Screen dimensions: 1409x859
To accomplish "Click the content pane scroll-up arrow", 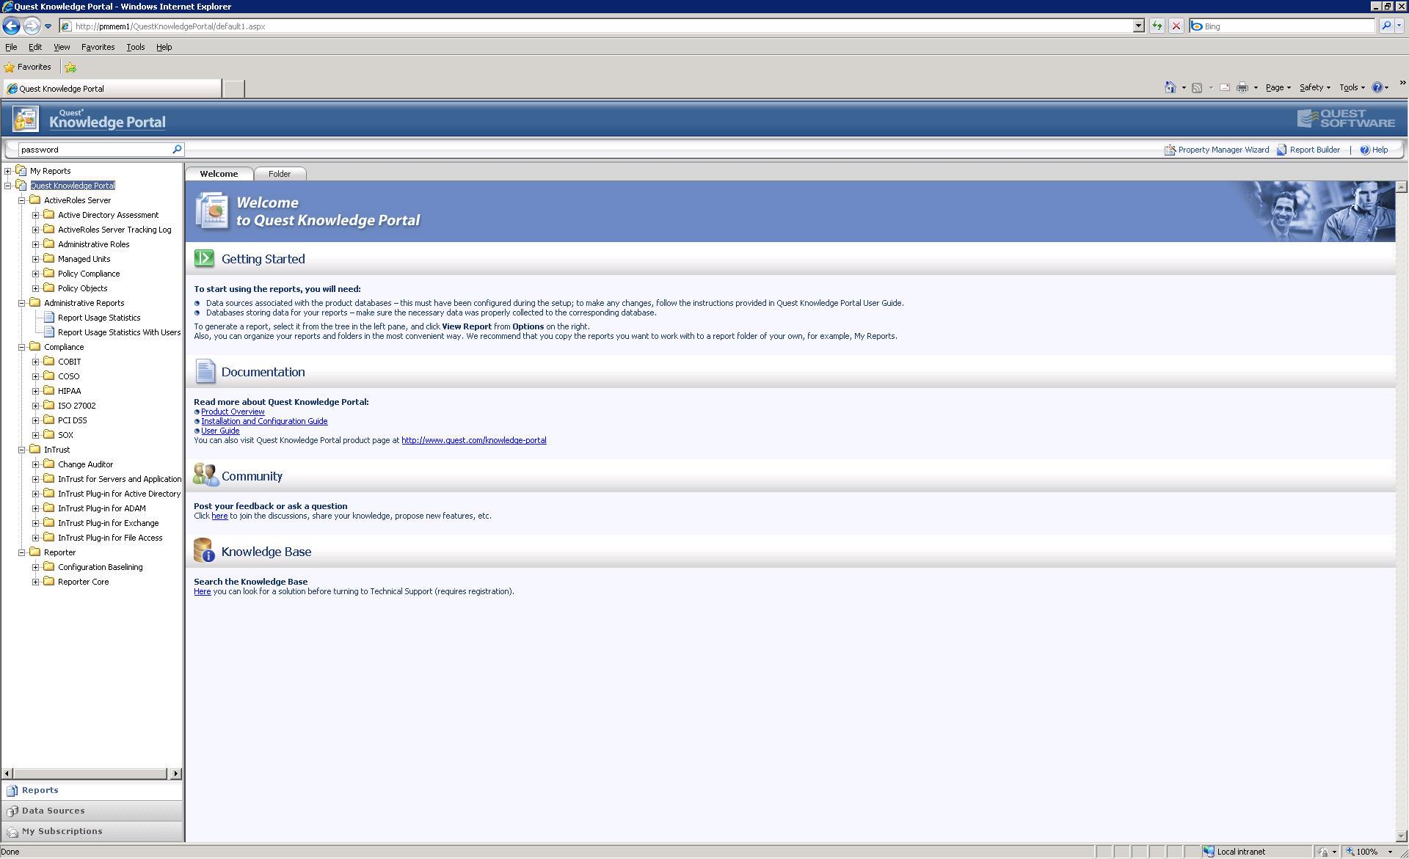I will [x=1401, y=187].
